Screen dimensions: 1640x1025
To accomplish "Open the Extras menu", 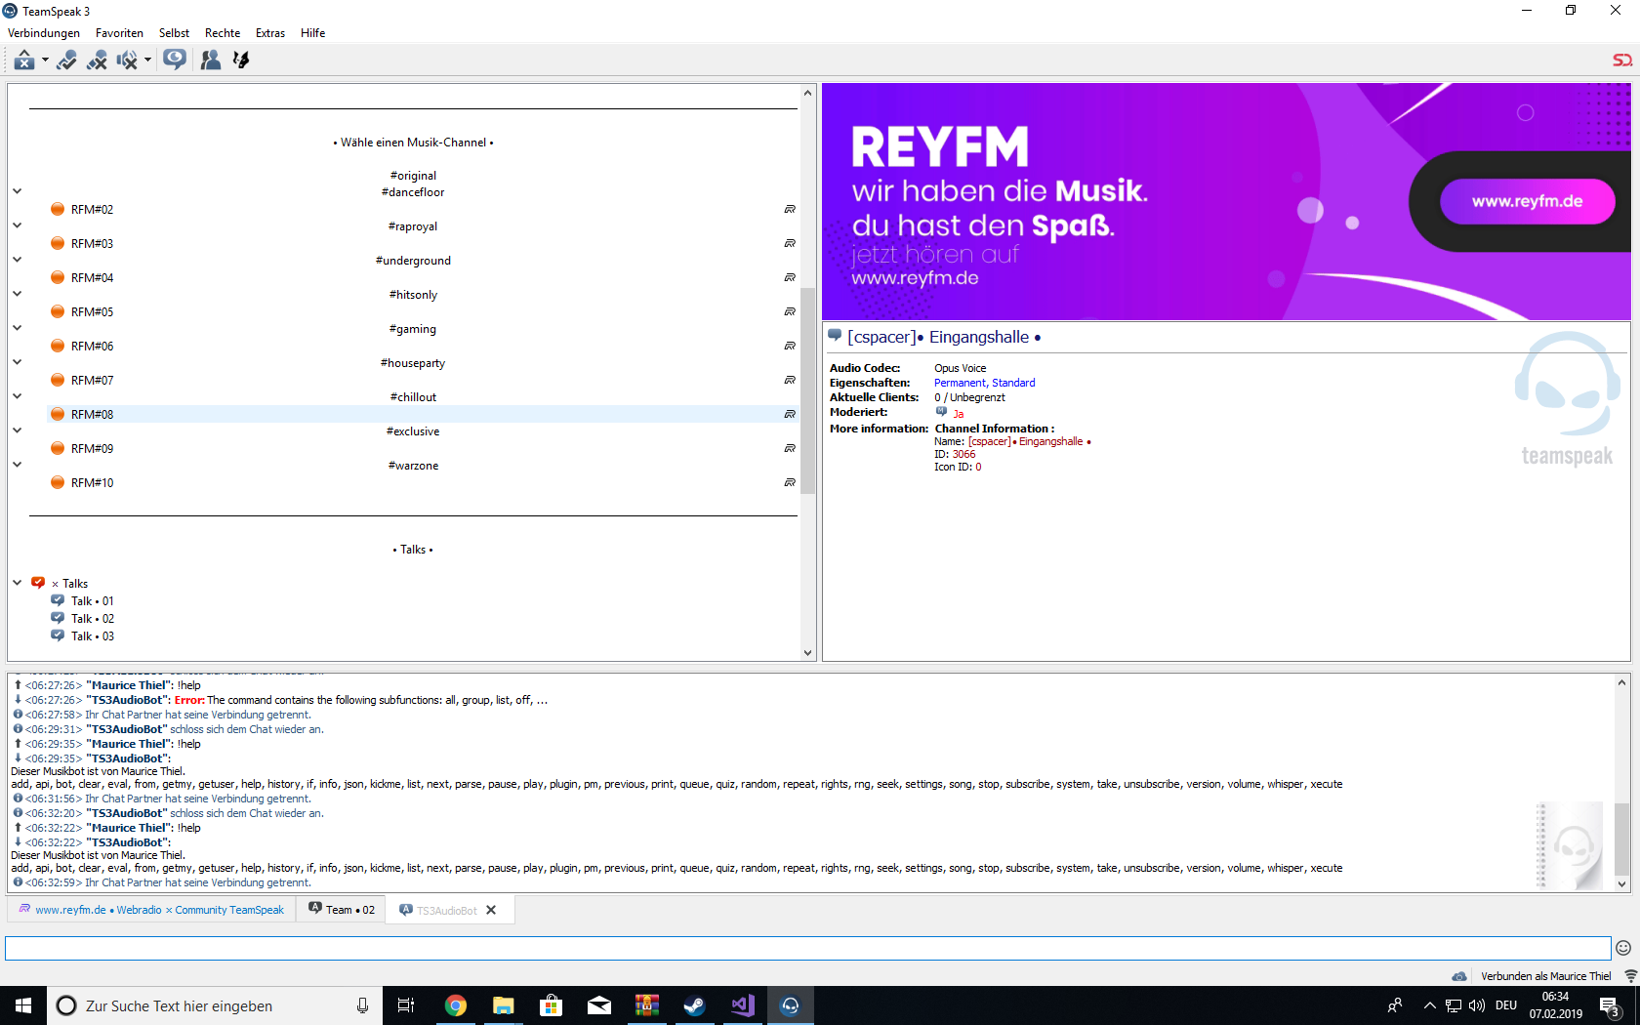I will (270, 32).
